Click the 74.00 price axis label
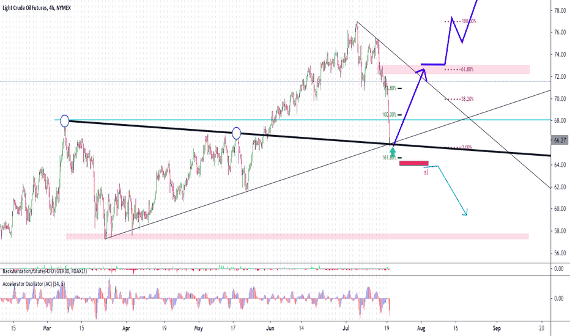Screen dimensions: 570x336 560,54
